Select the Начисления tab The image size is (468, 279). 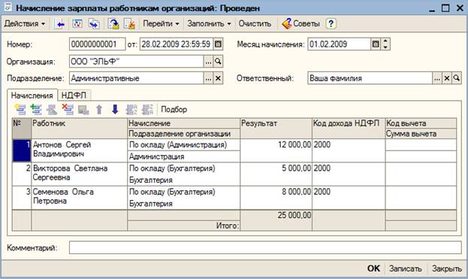pyautogui.click(x=32, y=96)
